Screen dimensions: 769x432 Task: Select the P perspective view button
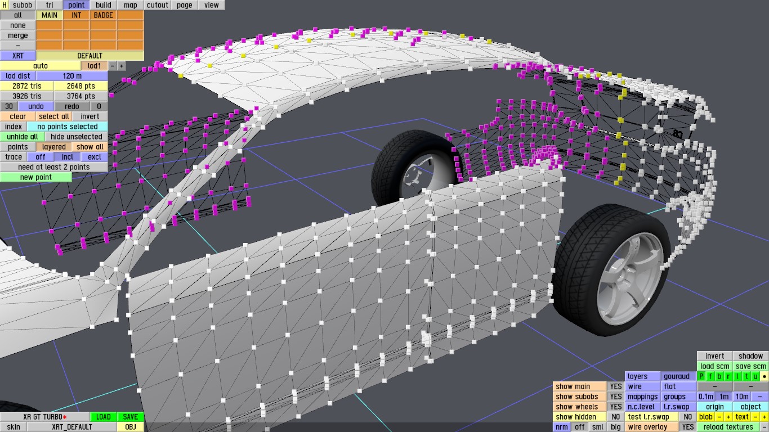pos(701,376)
